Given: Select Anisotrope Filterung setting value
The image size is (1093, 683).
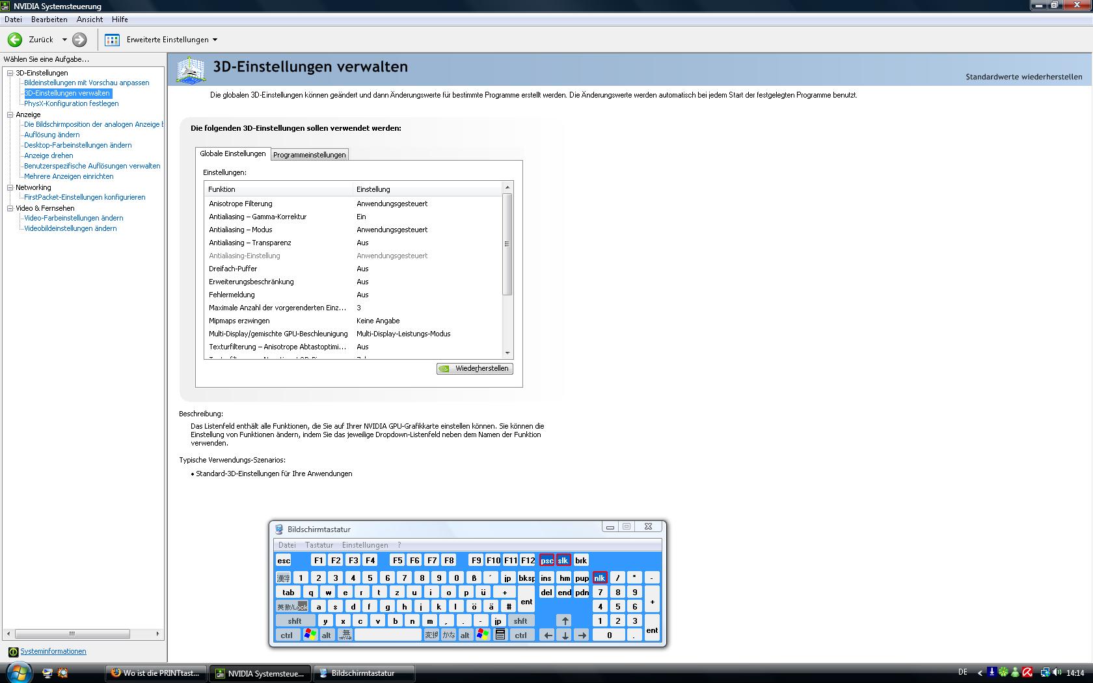Looking at the screenshot, I should click(392, 204).
